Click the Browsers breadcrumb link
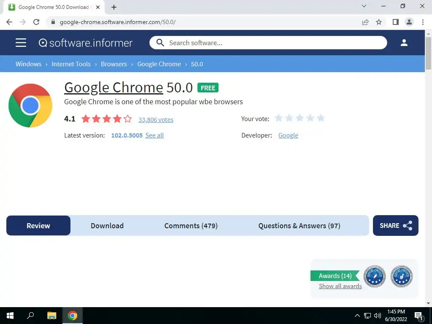432x324 pixels. 114,64
